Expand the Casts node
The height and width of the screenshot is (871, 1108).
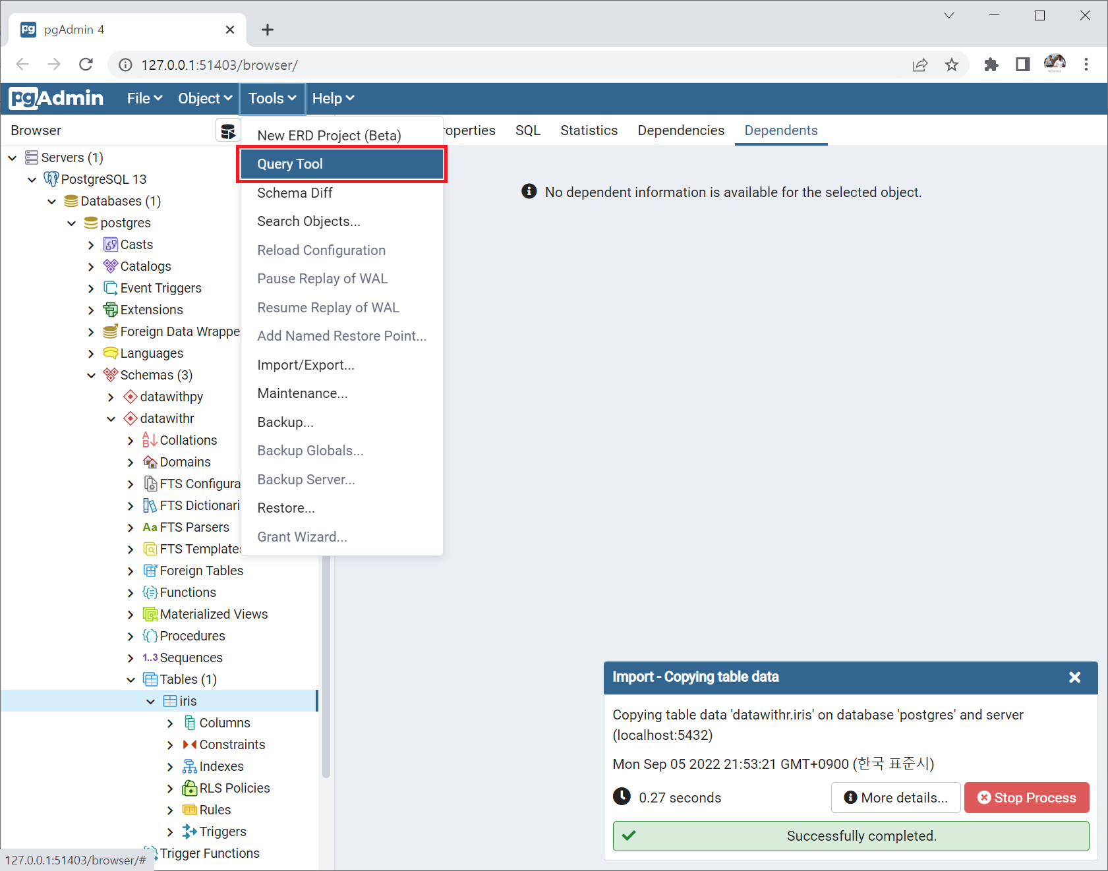coord(92,245)
